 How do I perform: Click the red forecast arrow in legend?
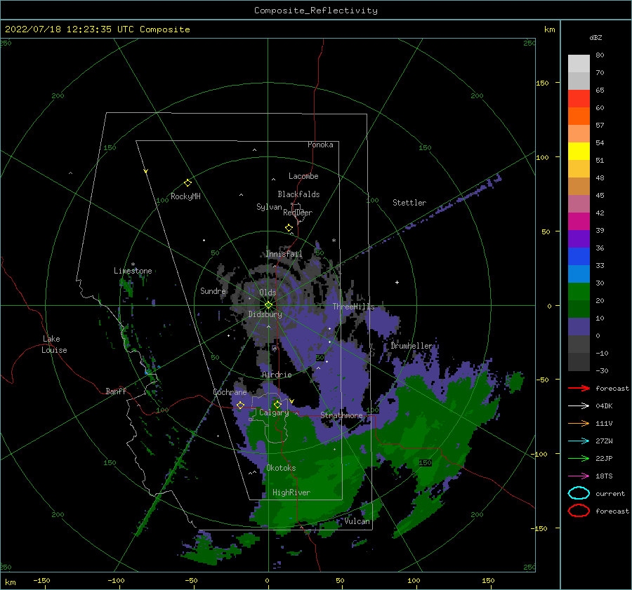pos(579,388)
